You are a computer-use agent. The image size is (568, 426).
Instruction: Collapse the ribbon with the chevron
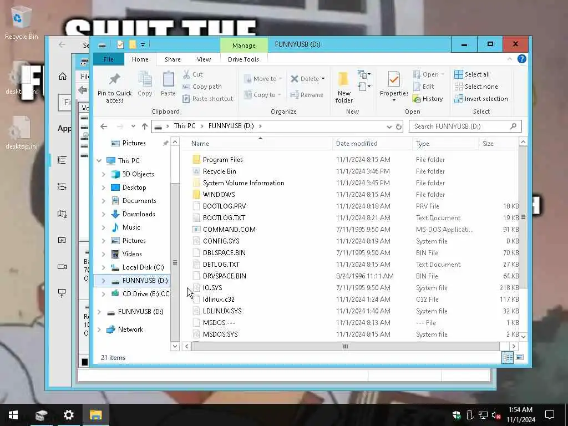pyautogui.click(x=510, y=59)
